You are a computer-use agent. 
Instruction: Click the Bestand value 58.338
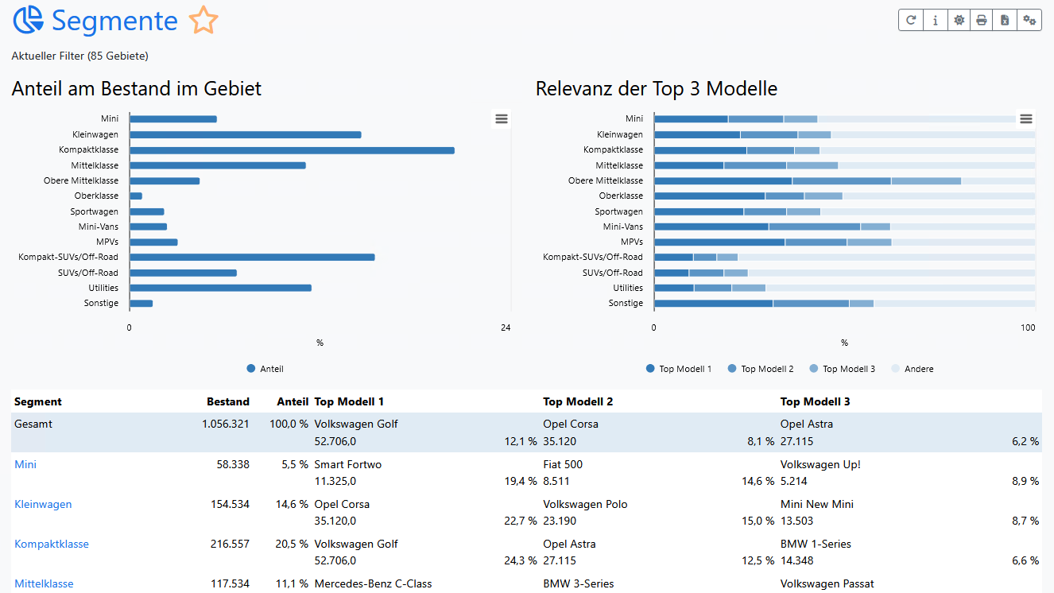click(233, 464)
